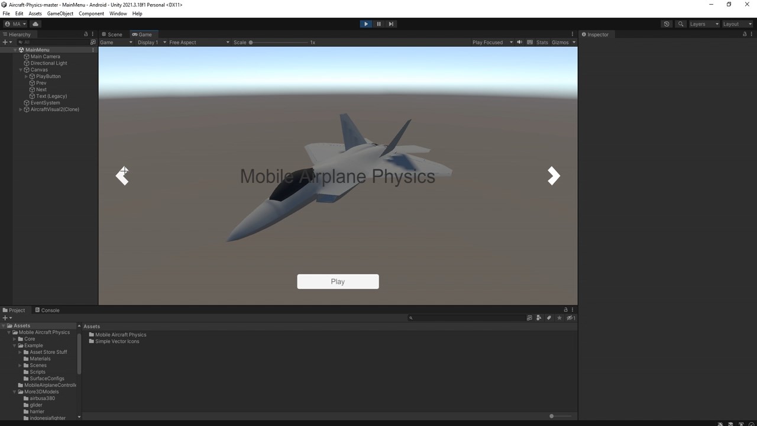Open the Play Focused dropdown
Viewport: 757px width, 426px height.
click(492, 43)
